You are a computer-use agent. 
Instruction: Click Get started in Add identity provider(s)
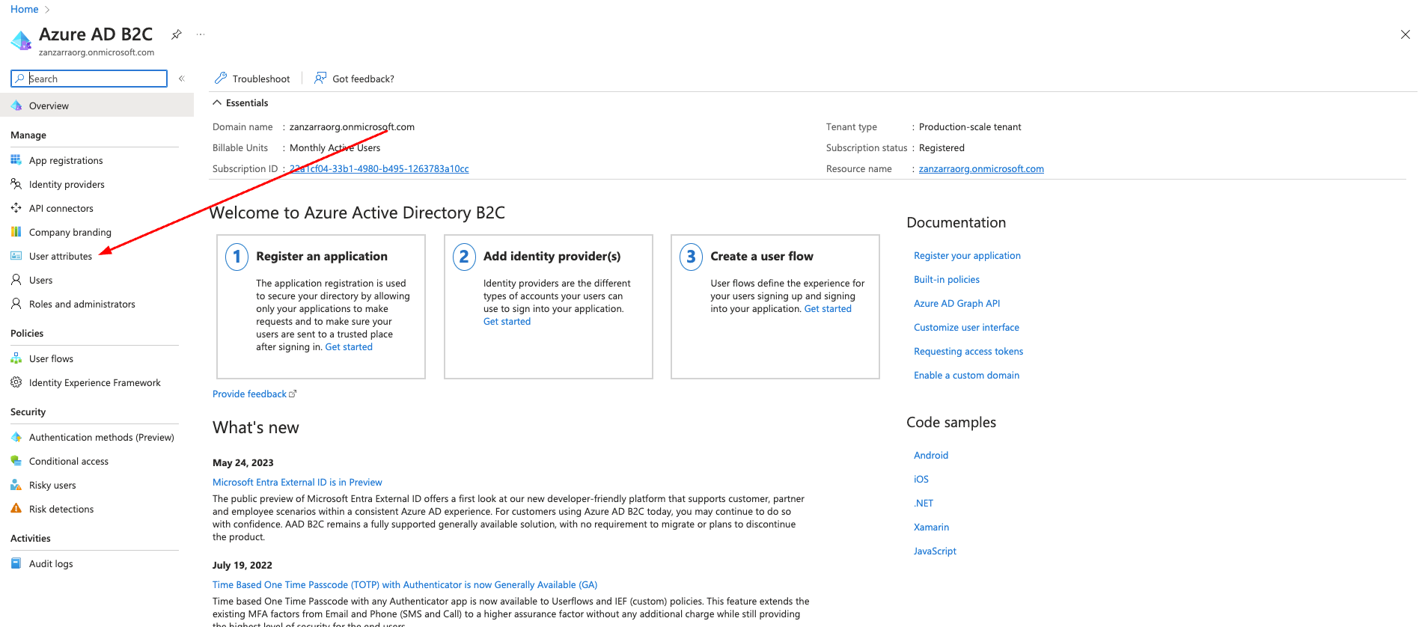pyautogui.click(x=507, y=322)
